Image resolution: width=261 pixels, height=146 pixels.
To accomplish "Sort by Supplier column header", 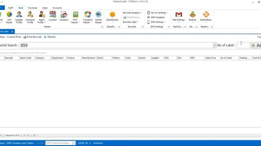I will [x=157, y=58].
